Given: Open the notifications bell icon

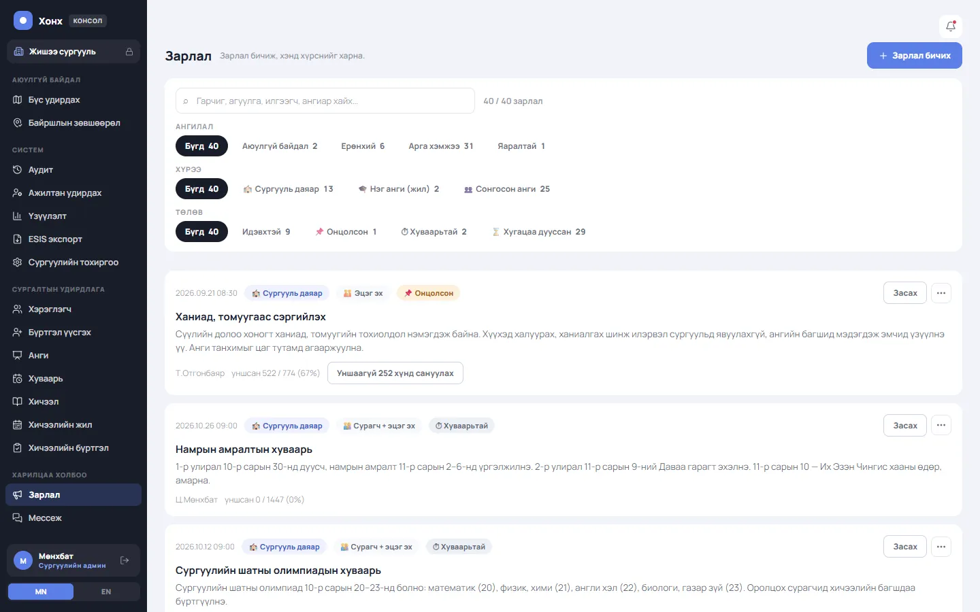Looking at the screenshot, I should (951, 27).
